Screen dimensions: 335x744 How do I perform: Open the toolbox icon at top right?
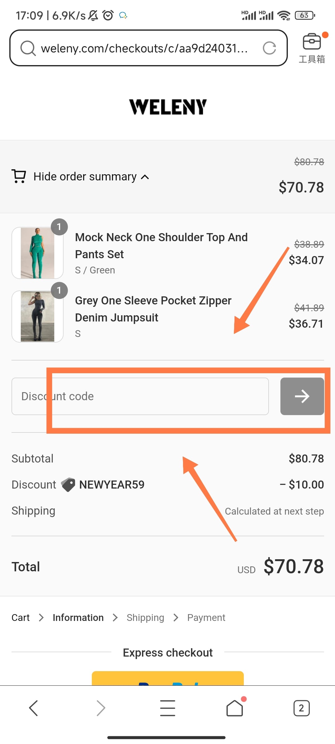pos(311,42)
